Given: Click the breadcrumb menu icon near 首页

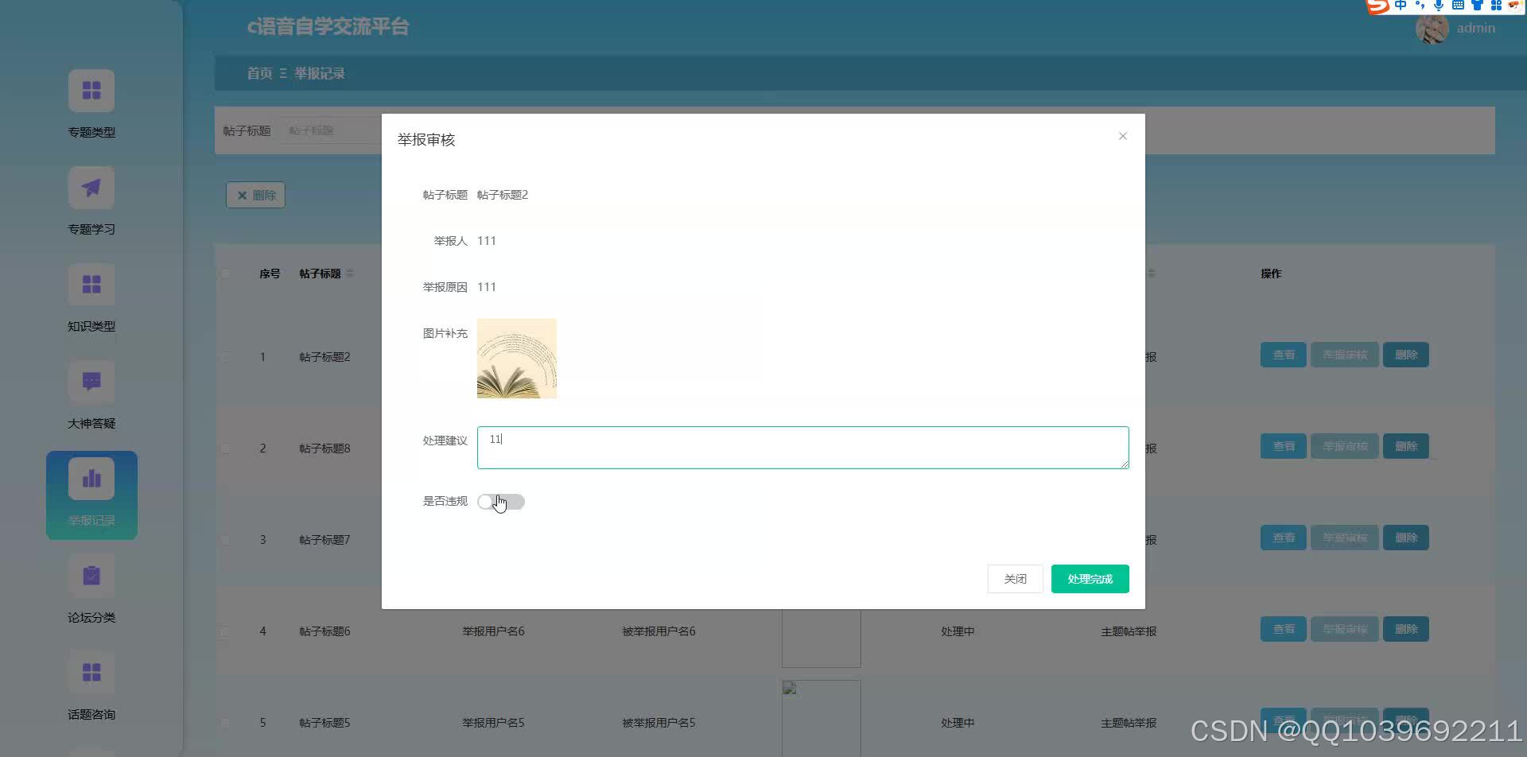Looking at the screenshot, I should tap(282, 73).
